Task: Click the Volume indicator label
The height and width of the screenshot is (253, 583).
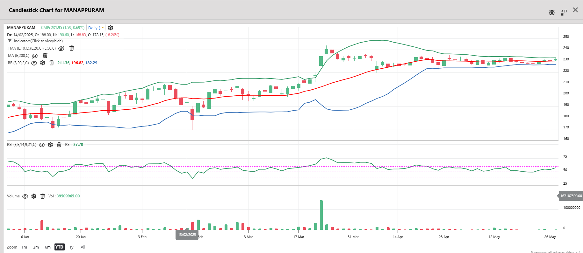Action: click(13, 196)
